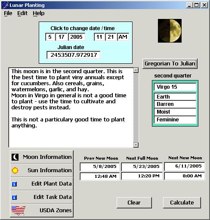This screenshot has height=220, width=210.
Task: Click the blue info icon for Edit Plant Data
Action: click(14, 184)
